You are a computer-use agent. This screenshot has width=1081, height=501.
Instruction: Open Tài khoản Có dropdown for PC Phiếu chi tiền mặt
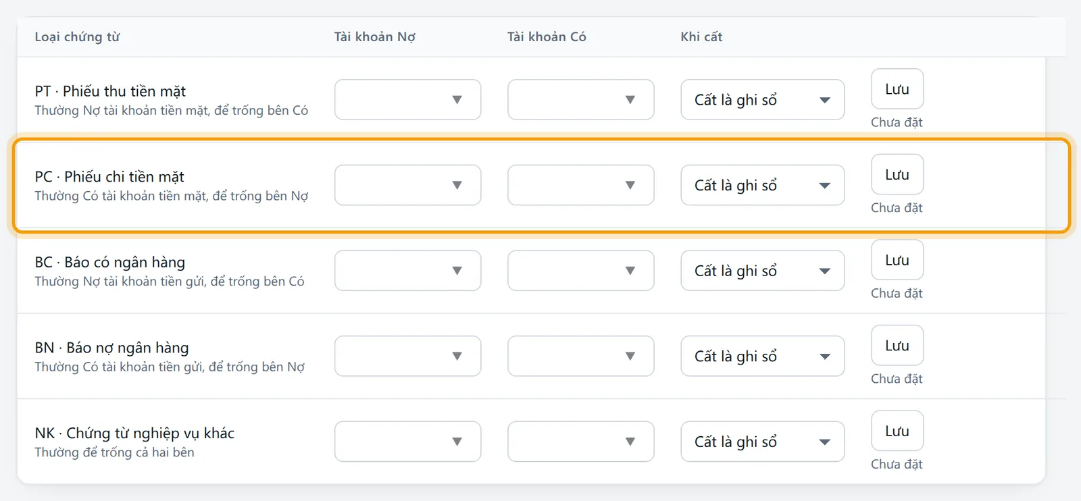point(580,185)
